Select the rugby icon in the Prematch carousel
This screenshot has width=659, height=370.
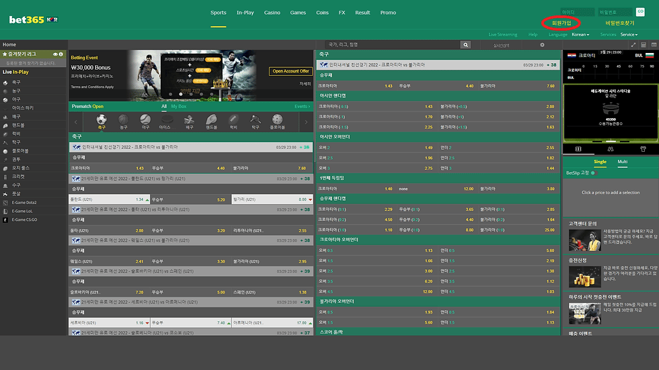point(233,120)
